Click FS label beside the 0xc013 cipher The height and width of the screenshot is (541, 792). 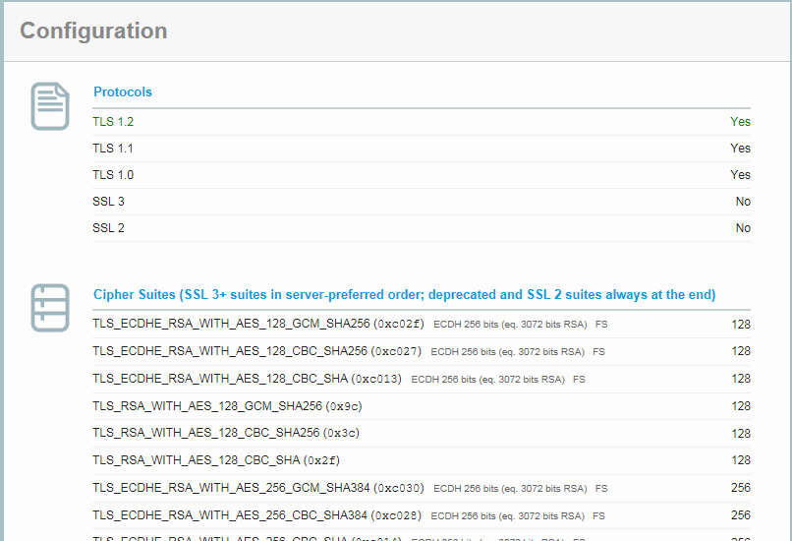point(579,379)
